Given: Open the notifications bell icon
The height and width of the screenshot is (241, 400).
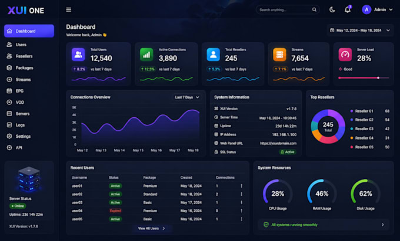Looking at the screenshot, I should [x=348, y=9].
